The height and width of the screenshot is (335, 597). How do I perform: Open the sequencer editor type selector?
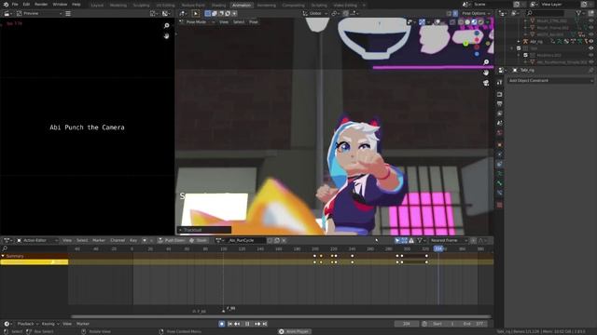7,13
